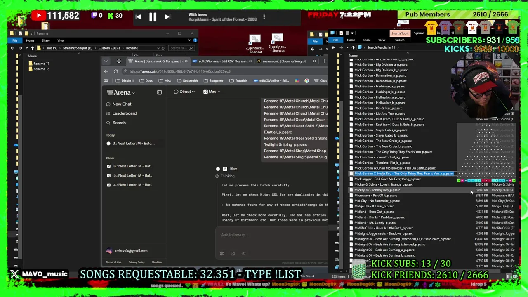The image size is (528, 297).
Task: Open Diablo II bookmarks folder
Action: tap(125, 81)
